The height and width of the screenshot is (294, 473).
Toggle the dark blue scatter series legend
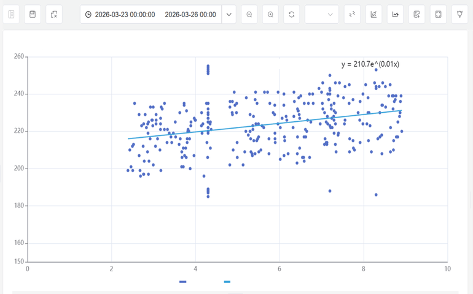[x=182, y=282]
